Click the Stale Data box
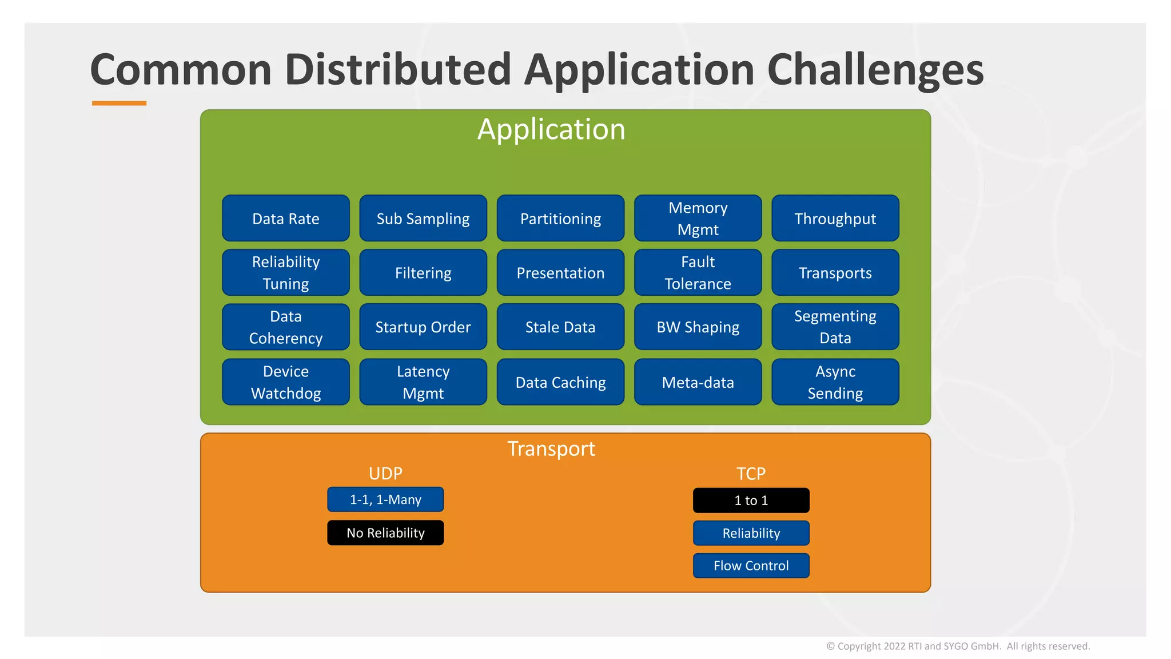Screen dimensions: 1171x659 tap(560, 327)
